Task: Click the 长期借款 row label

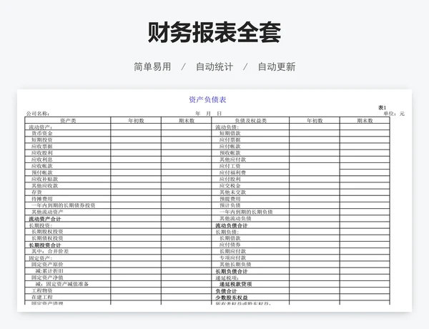Action: click(x=230, y=238)
